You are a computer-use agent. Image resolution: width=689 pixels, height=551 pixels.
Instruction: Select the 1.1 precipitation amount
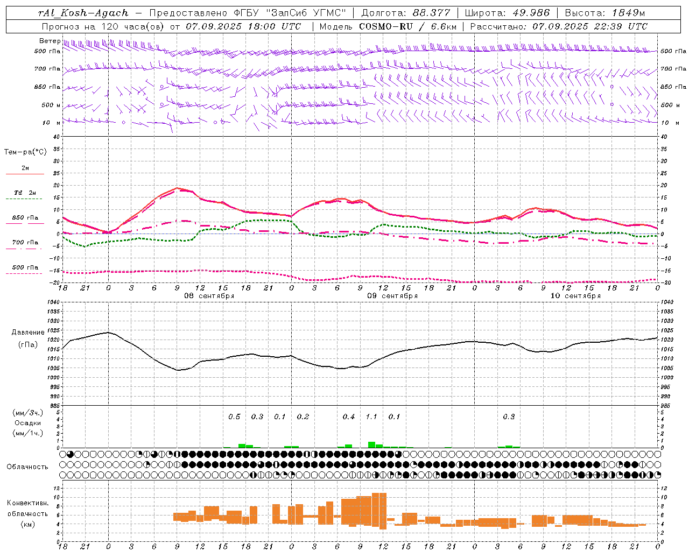point(371,417)
